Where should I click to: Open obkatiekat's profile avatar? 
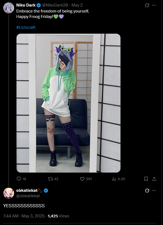[9, 193]
